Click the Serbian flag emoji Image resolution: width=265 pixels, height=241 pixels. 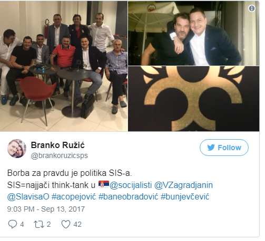point(104,184)
